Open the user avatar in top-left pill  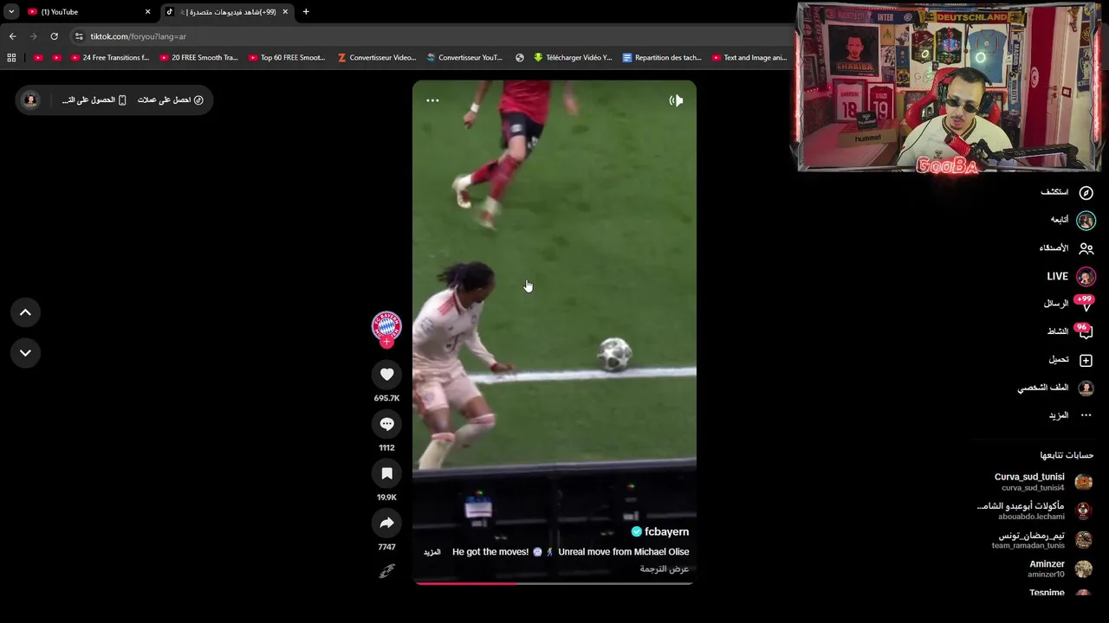click(x=30, y=100)
